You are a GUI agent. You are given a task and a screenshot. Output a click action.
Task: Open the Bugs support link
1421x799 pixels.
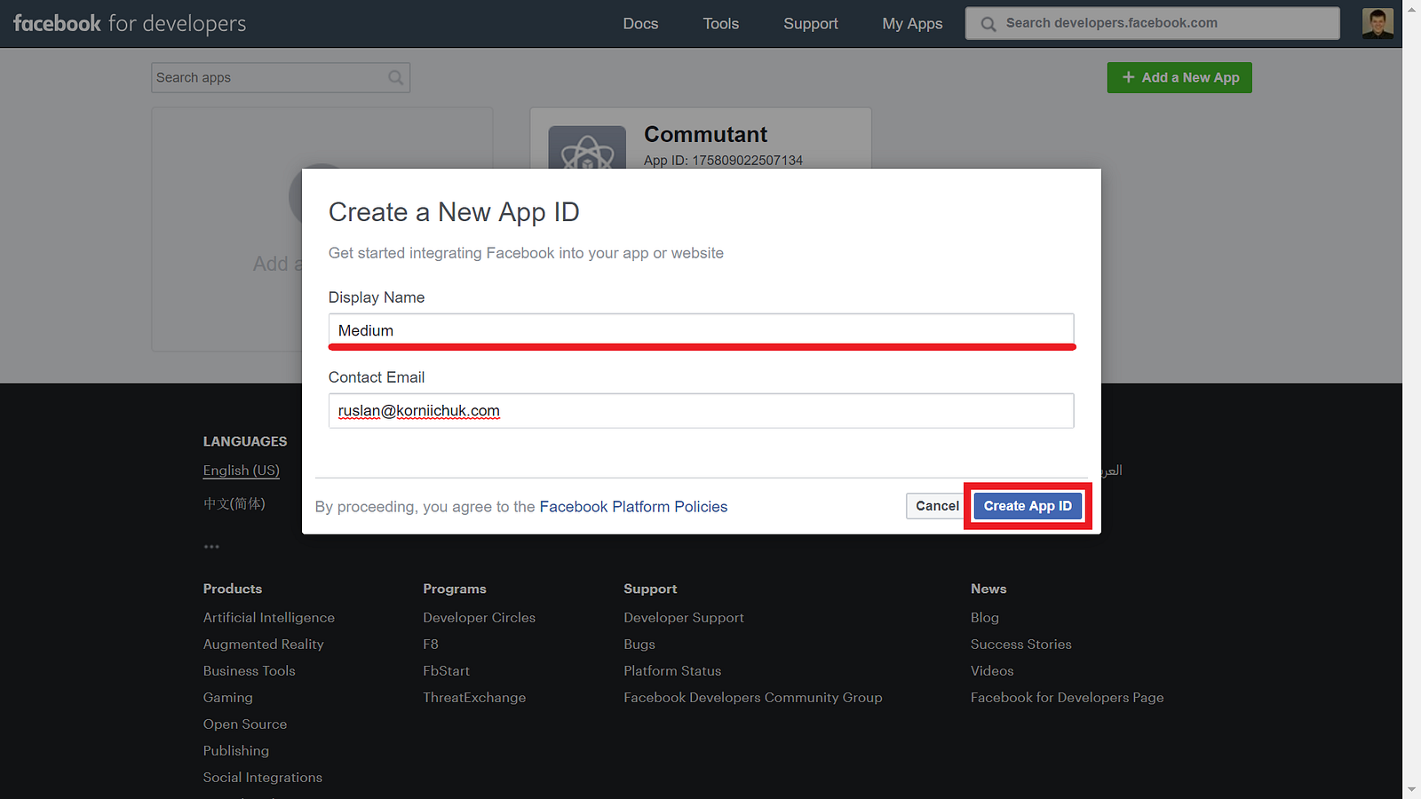(x=639, y=645)
